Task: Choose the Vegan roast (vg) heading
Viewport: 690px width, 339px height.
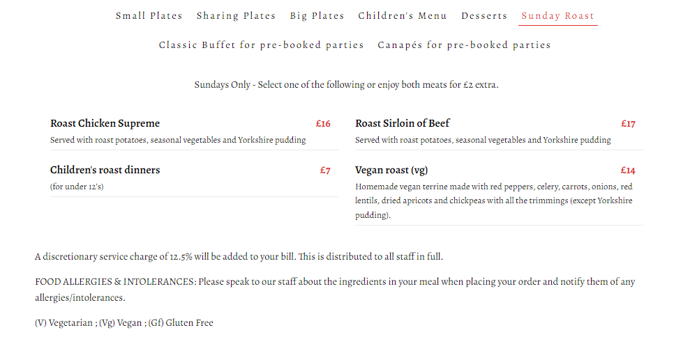Action: pos(391,170)
